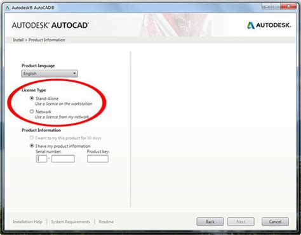Open the Installation Help link
The height and width of the screenshot is (235, 301).
pos(27,222)
